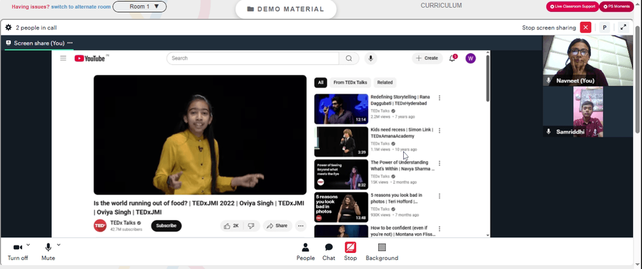Expand the Room 1 dropdown
This screenshot has width=642, height=269.
click(x=139, y=6)
